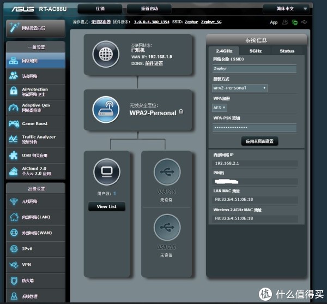Click the USB 2.0 port icon
Viewport: 327px width, 304px height.
pyautogui.click(x=167, y=227)
